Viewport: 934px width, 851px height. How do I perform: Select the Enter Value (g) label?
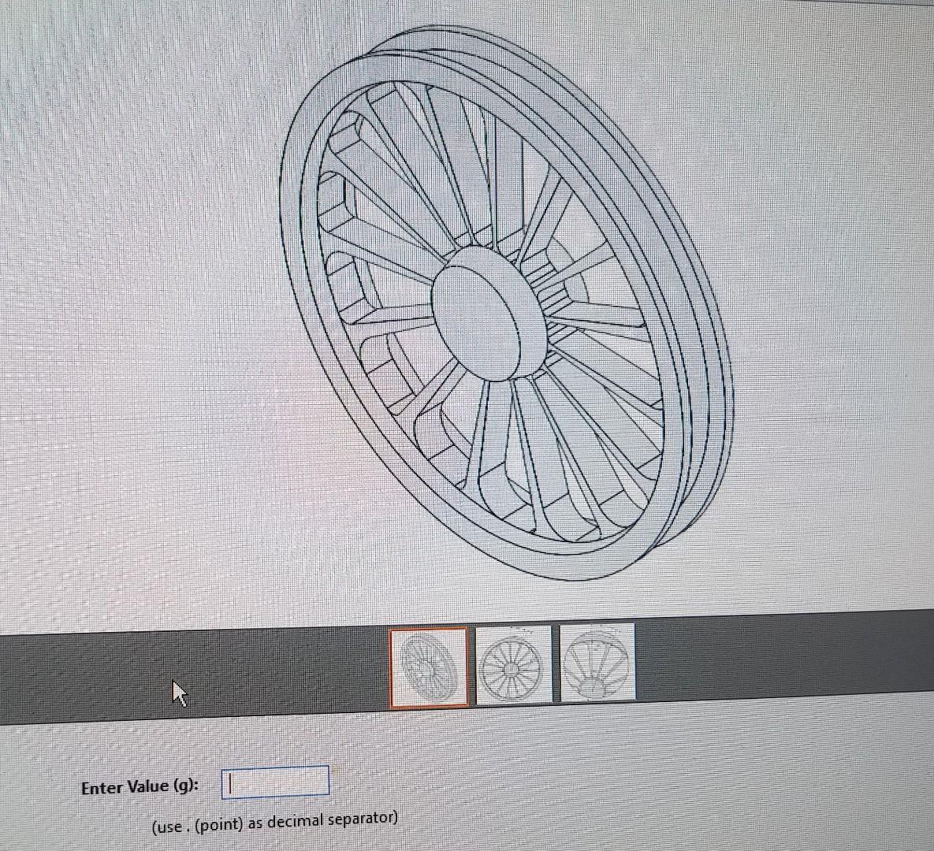(142, 786)
